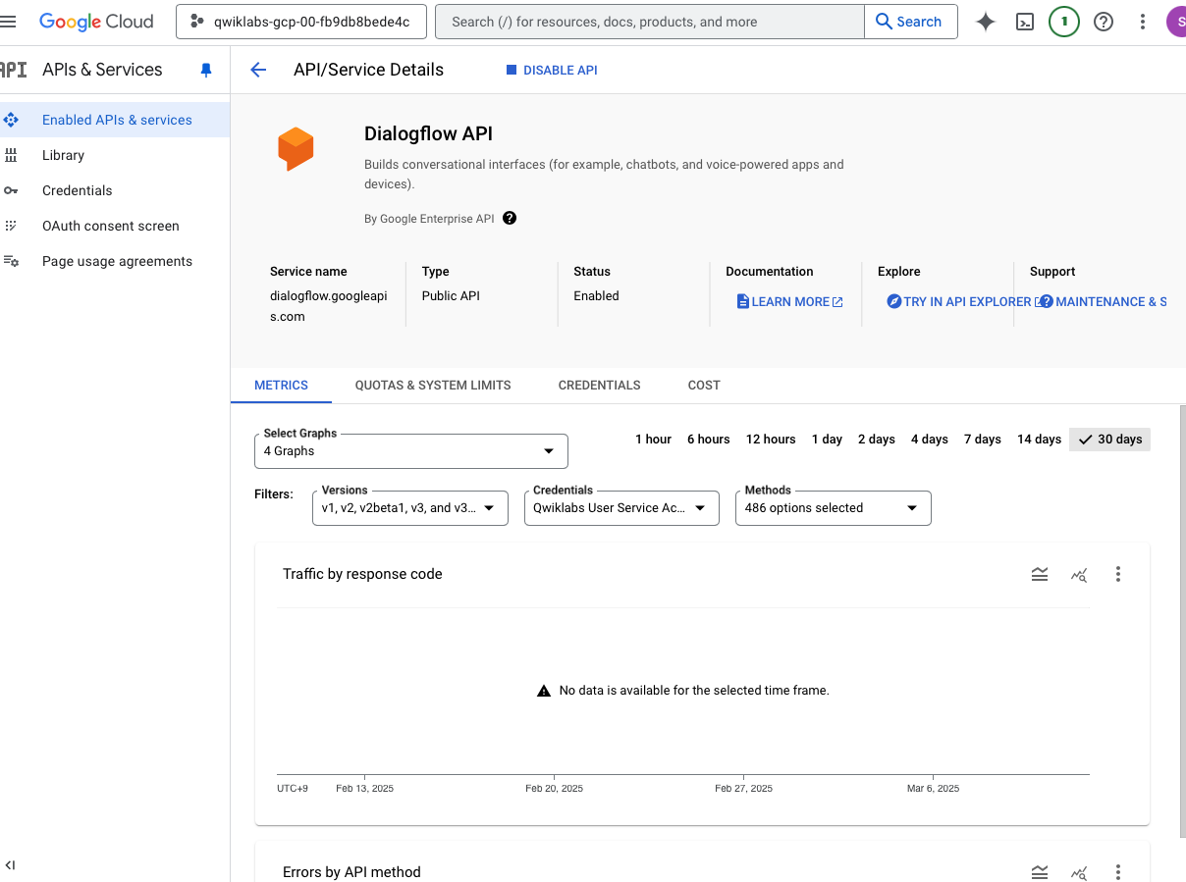Open Page usage agreements in sidebar

click(115, 261)
